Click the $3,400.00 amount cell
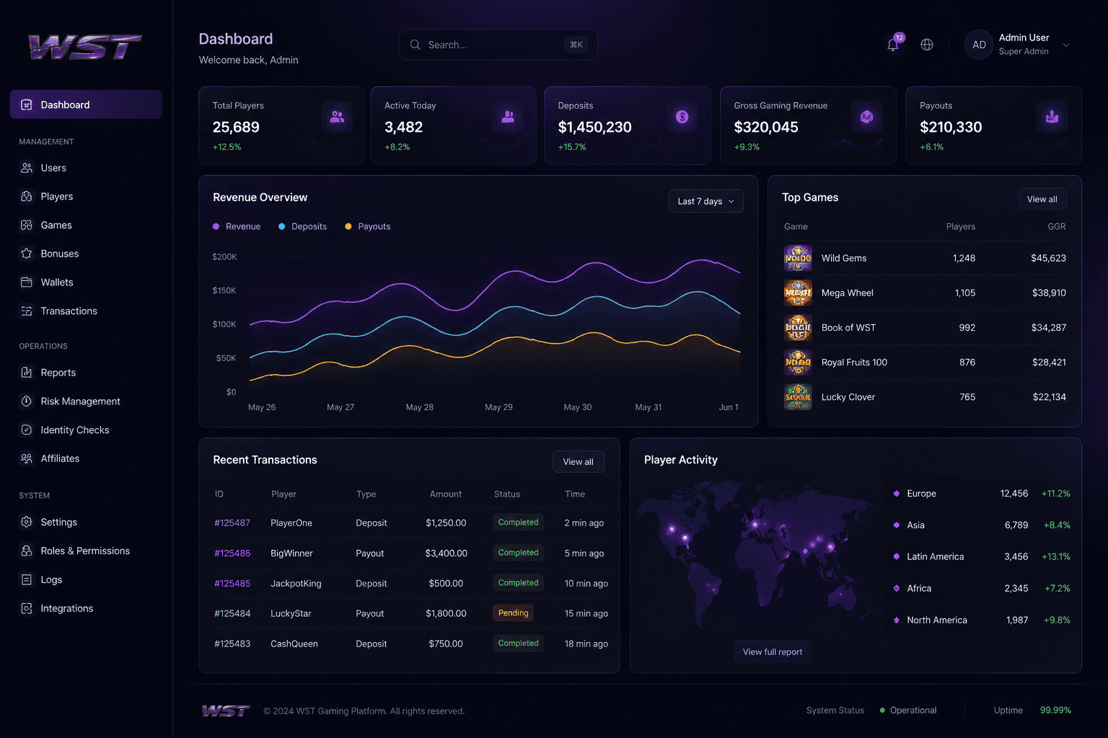The image size is (1108, 738). [x=446, y=553]
